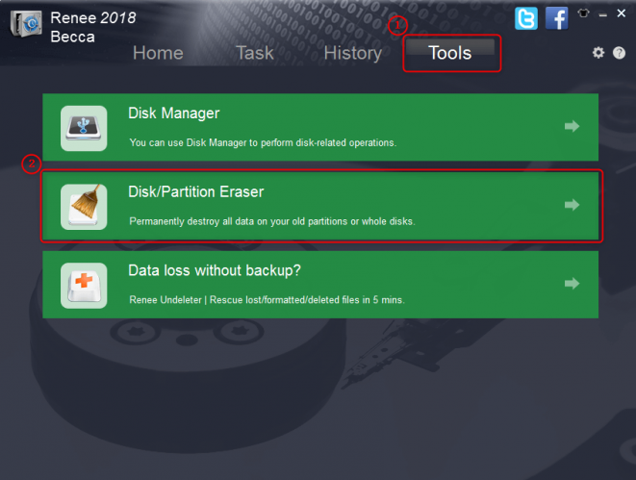Minimize the Renee Becca window
This screenshot has width=636, height=480.
click(603, 14)
